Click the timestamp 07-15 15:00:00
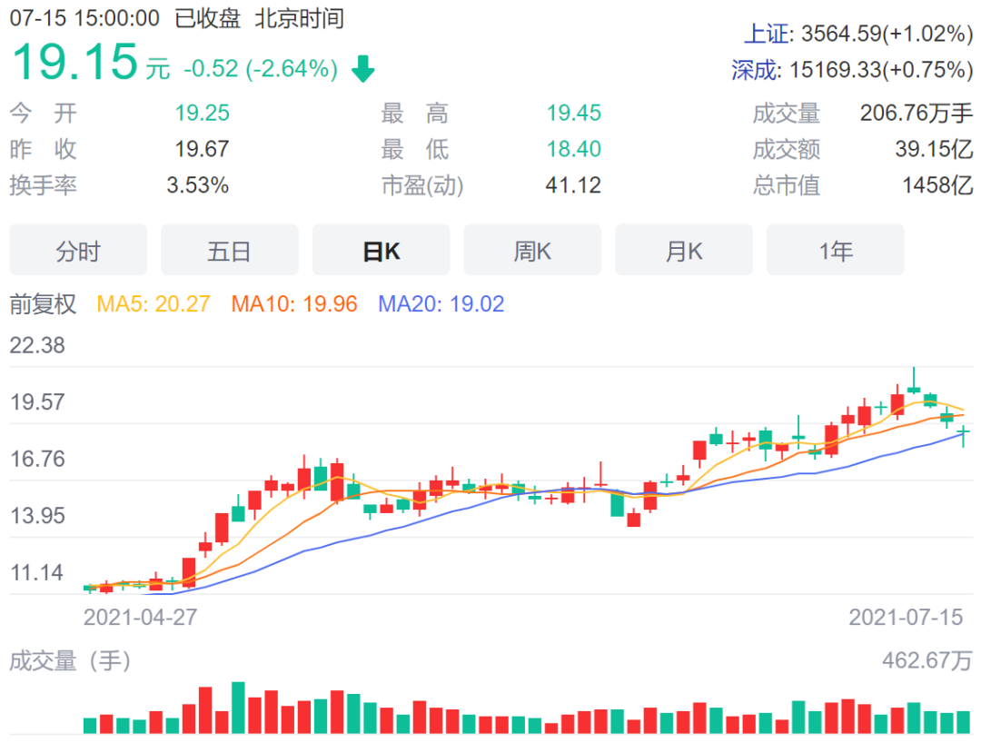Viewport: 981px width, 743px height. (84, 18)
